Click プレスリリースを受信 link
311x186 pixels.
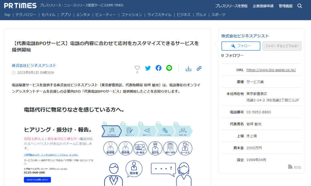231,6
